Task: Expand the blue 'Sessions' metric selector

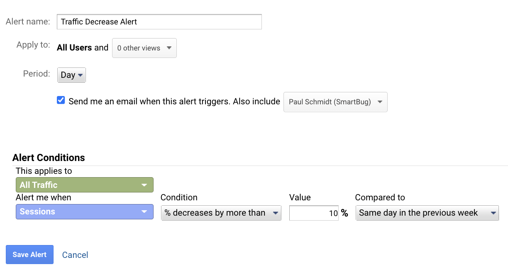Action: tap(84, 212)
